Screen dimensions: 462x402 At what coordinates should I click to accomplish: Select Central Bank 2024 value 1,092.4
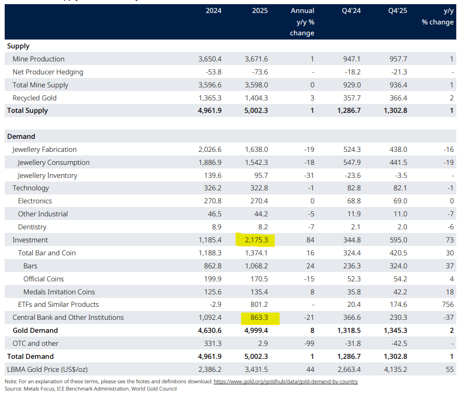(x=210, y=317)
